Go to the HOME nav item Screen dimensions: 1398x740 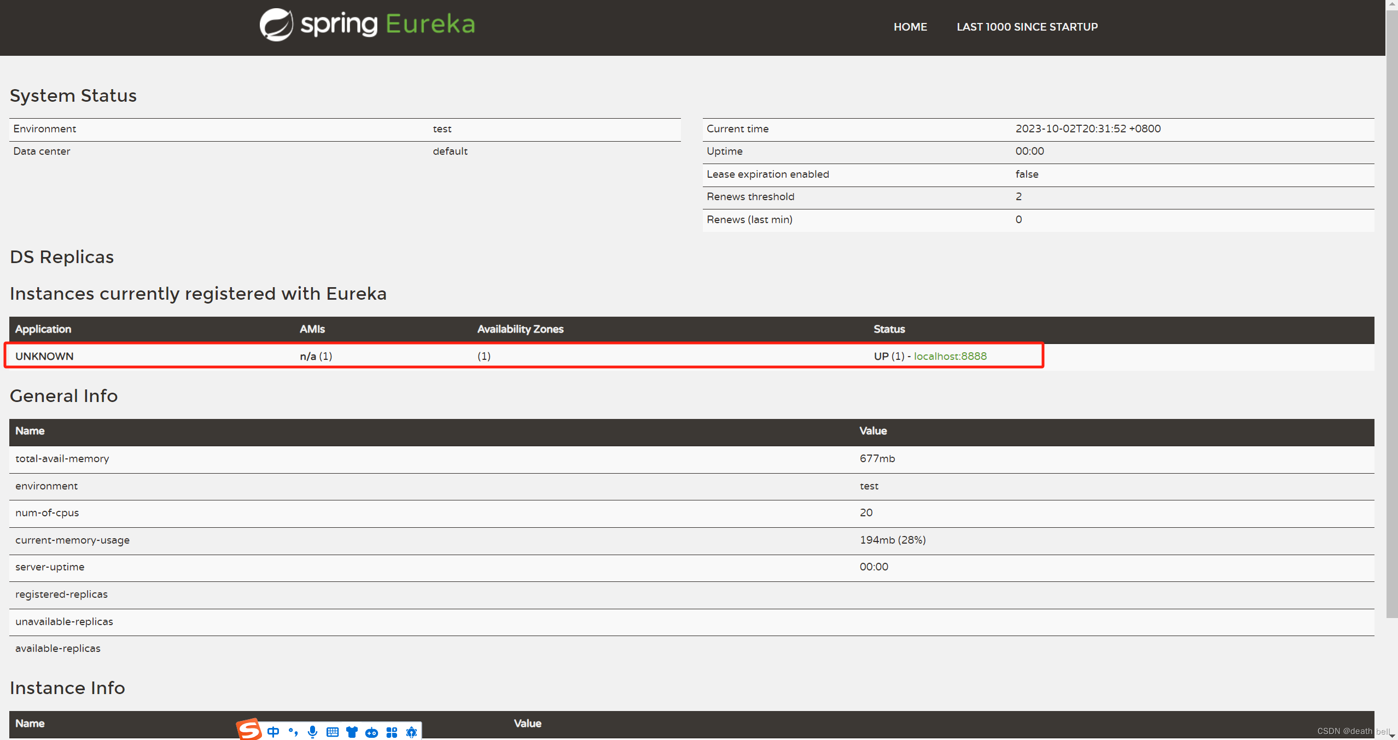[910, 27]
